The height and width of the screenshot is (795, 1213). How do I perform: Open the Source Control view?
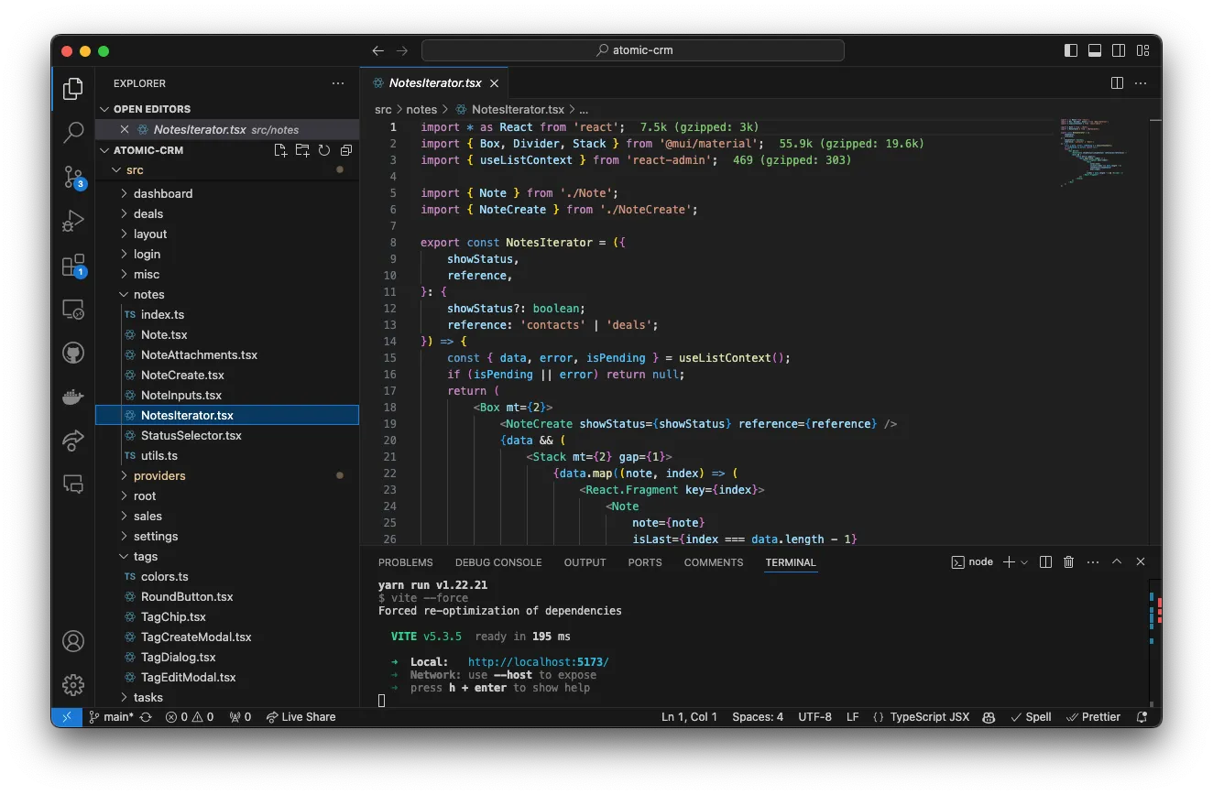point(73,178)
